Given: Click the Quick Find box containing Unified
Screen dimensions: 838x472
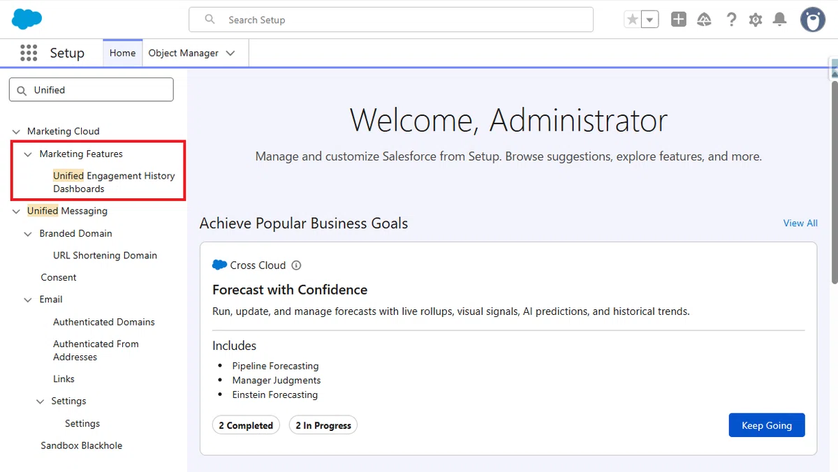Looking at the screenshot, I should (x=91, y=90).
